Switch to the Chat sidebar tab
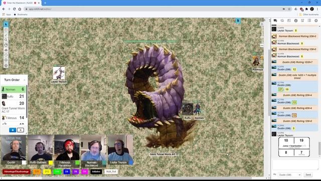Image resolution: width=321 pixels, height=181 pixels. (275, 21)
